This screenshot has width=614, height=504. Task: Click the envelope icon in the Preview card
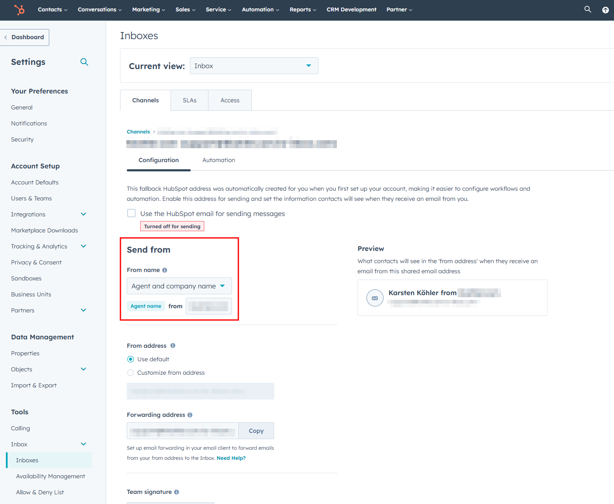pyautogui.click(x=375, y=298)
